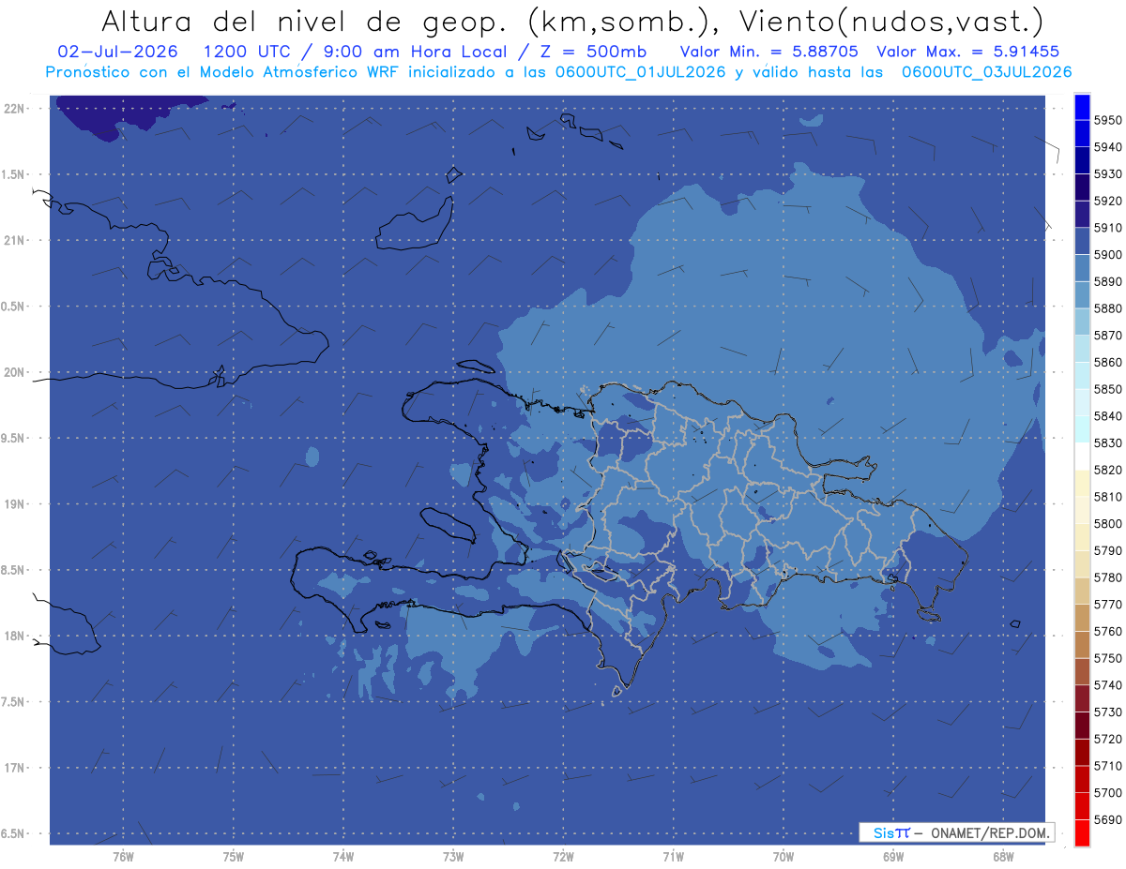The image size is (1126, 869).
Task: Click the '18N' latitude label
Action: tap(14, 636)
